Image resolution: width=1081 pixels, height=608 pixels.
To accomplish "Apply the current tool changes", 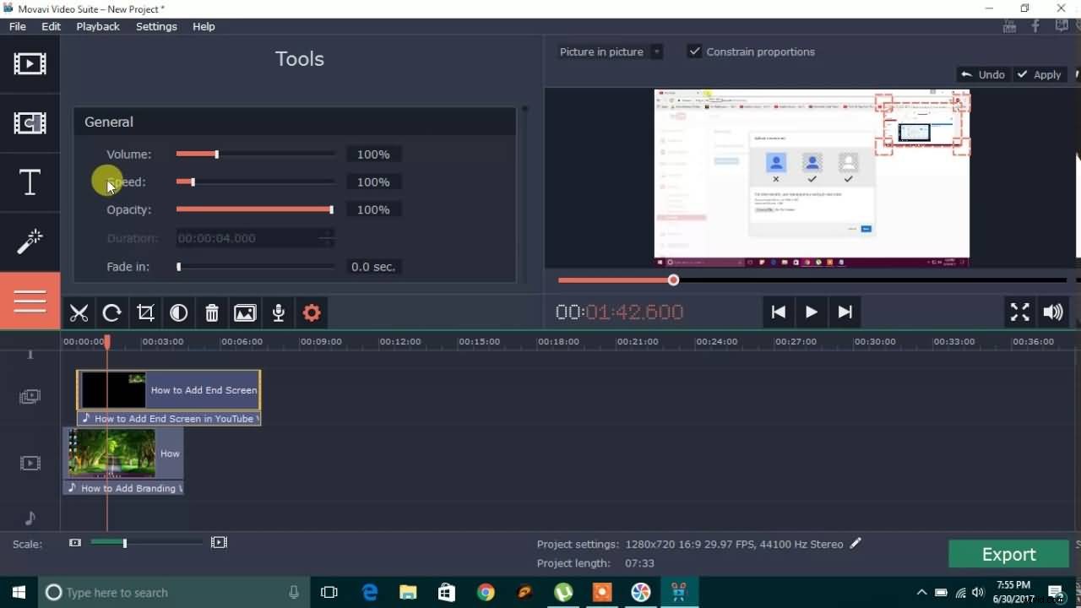I will click(1040, 74).
